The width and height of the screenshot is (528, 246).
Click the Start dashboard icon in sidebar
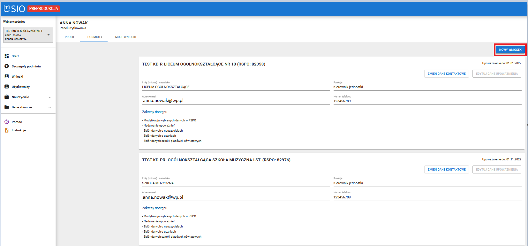(x=7, y=56)
